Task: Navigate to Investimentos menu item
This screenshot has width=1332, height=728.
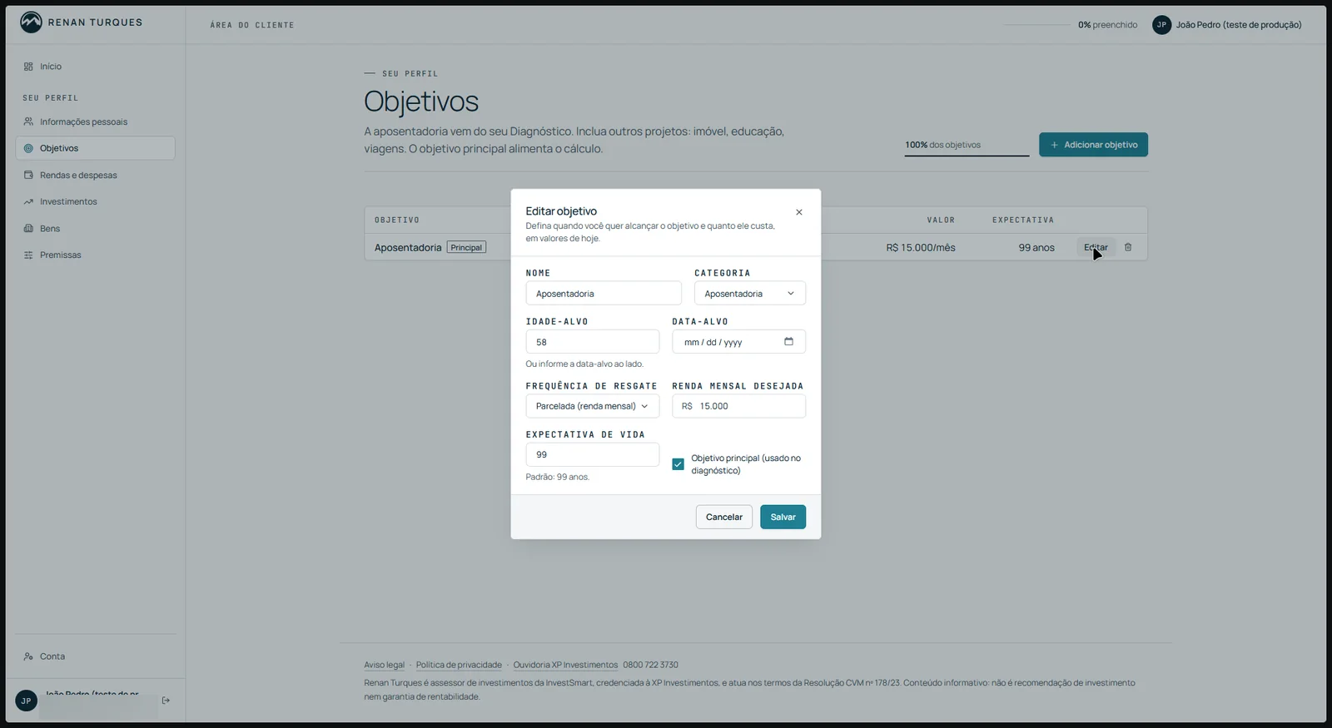Action: pyautogui.click(x=96, y=201)
